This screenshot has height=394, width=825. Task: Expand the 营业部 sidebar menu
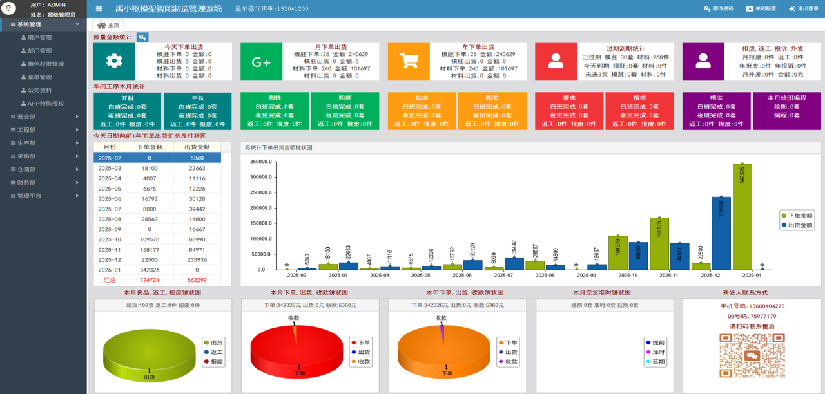(x=43, y=117)
